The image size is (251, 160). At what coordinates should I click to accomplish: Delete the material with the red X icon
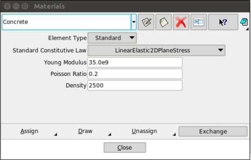coord(181,22)
